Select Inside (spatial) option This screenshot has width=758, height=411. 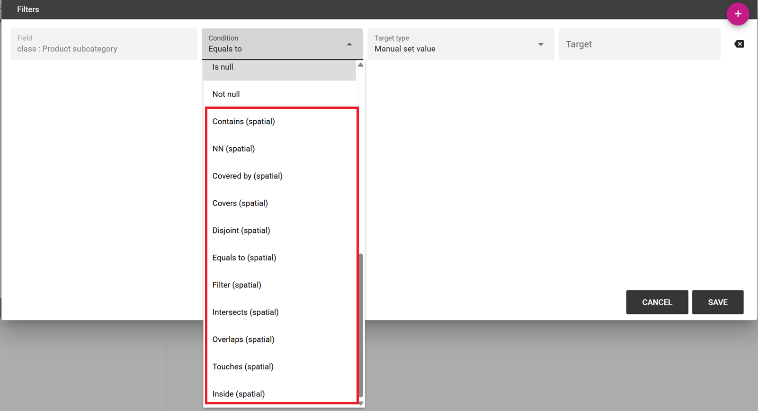click(x=279, y=393)
